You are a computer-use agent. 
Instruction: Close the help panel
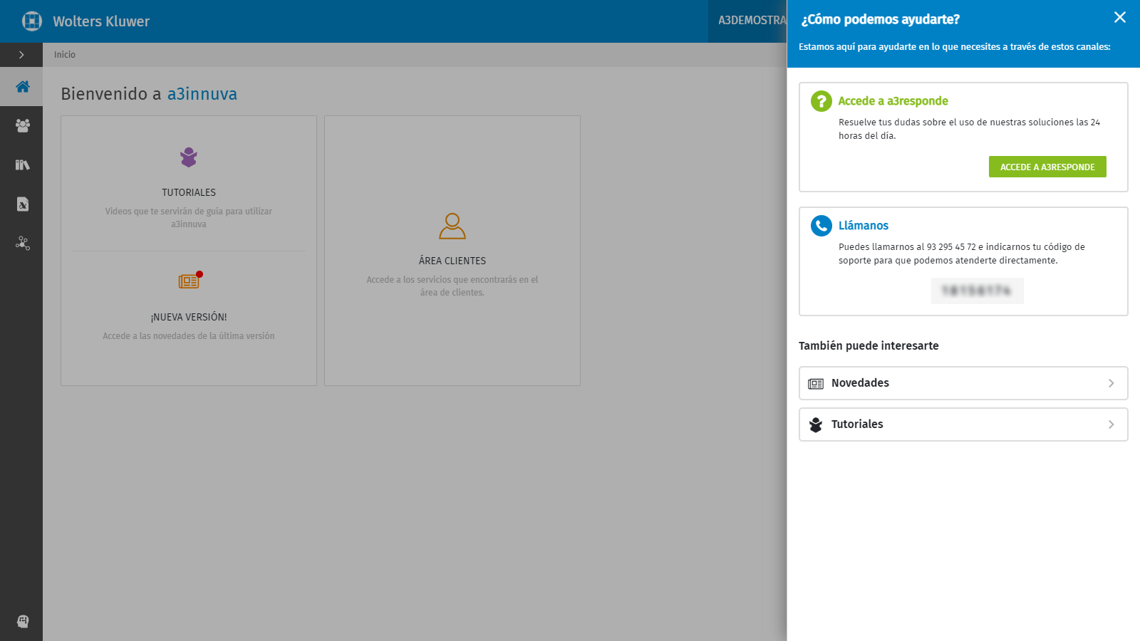1120,17
